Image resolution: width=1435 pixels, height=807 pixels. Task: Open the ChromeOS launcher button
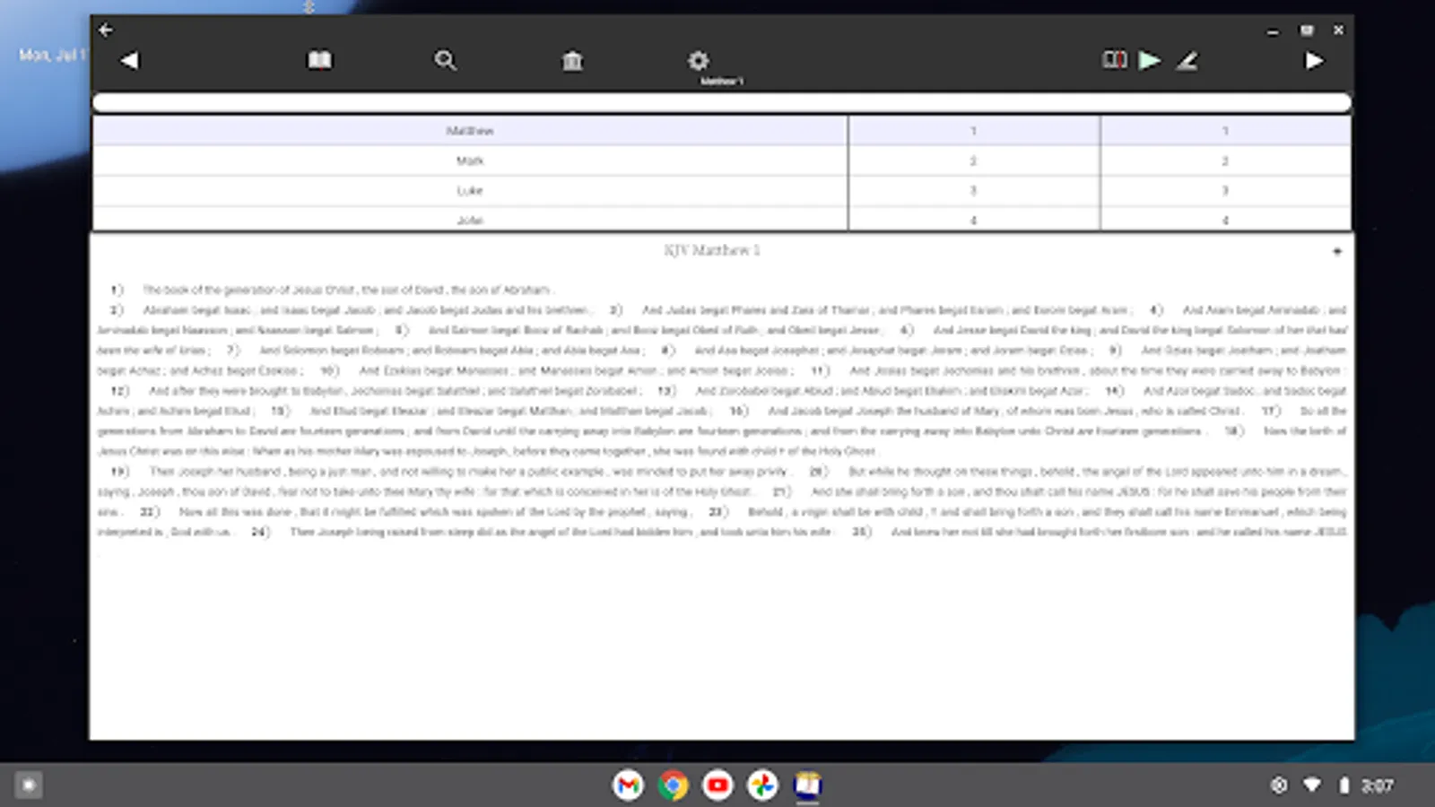pos(29,785)
